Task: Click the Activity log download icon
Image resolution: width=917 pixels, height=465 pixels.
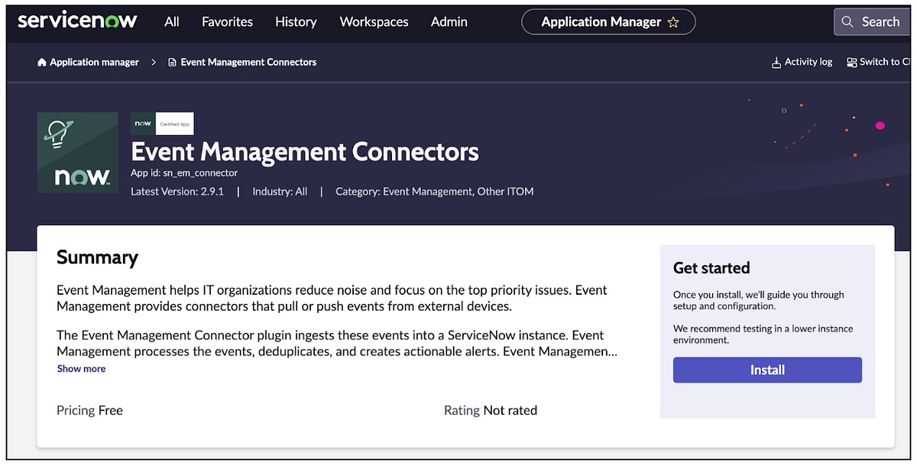Action: click(x=776, y=61)
